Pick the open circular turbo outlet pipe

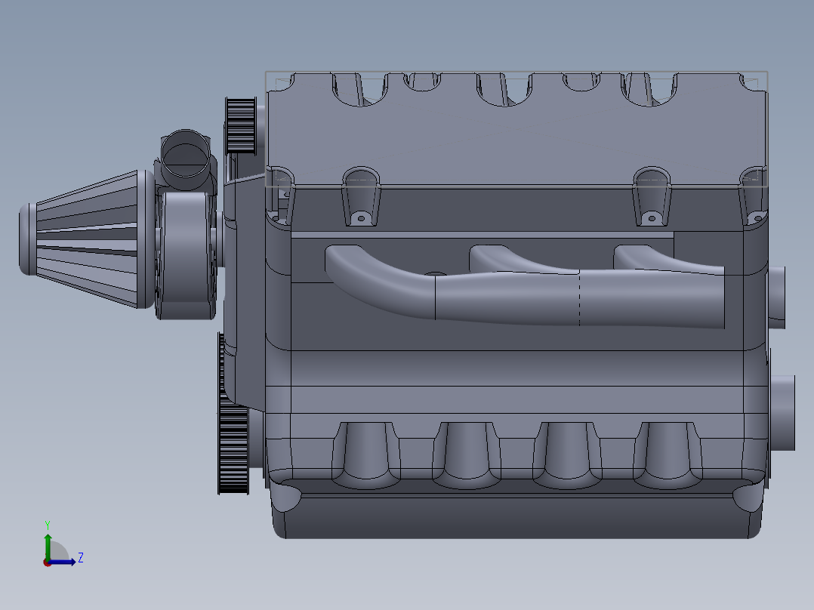(185, 154)
